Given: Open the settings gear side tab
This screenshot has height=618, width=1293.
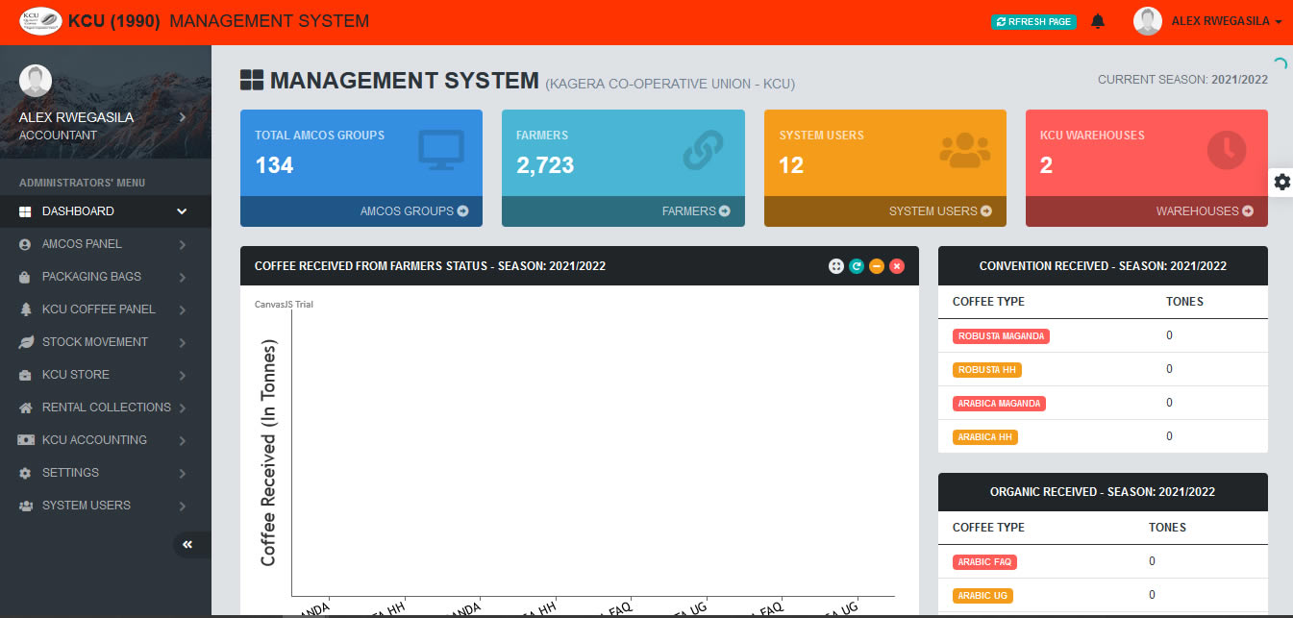Looking at the screenshot, I should [1282, 182].
